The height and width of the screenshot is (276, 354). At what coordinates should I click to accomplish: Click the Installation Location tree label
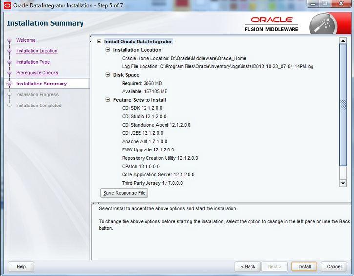137,50
